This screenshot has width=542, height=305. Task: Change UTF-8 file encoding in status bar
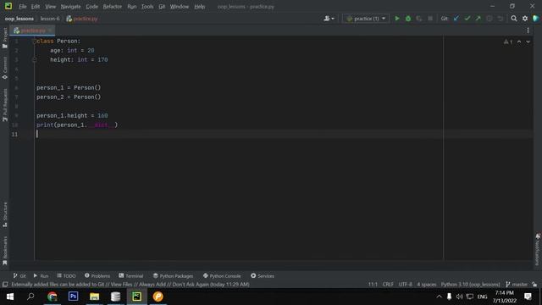click(405, 285)
